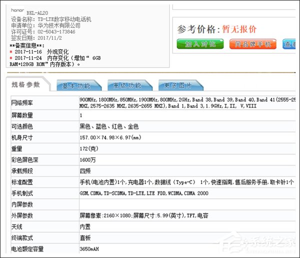Click colors value 黑色、蓝色、红色、金色
The width and height of the screenshot is (300, 258).
click(109, 126)
